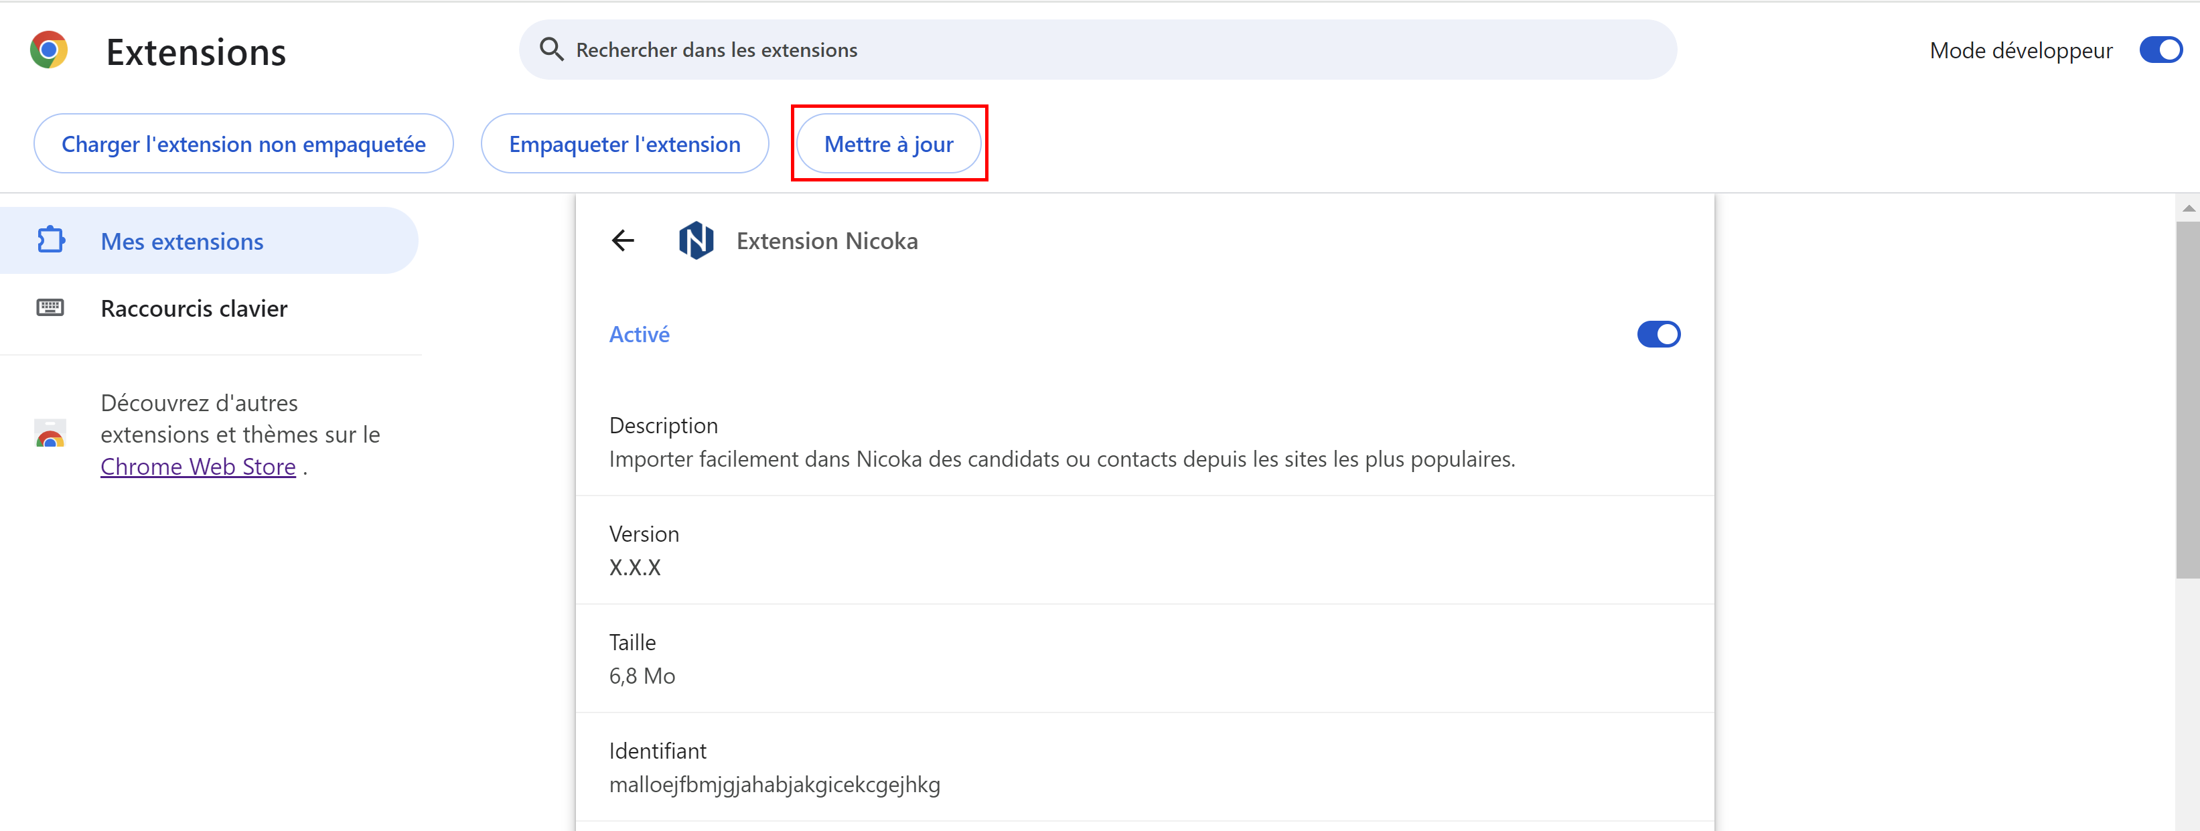Click the Activé status label
Screen dimensions: 2200x831
[639, 335]
